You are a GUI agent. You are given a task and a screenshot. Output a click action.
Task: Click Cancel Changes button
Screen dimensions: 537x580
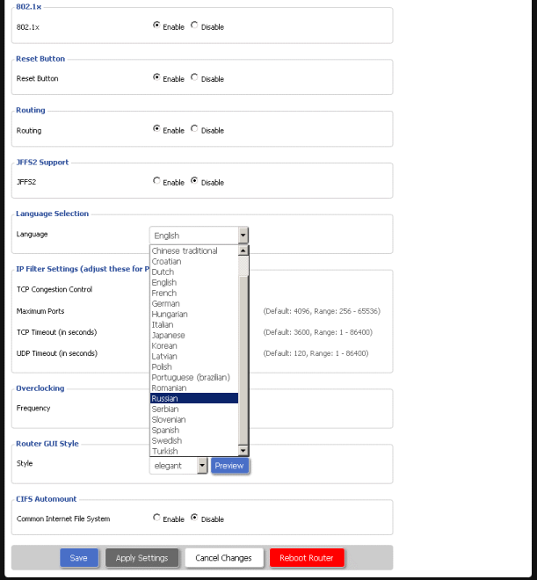tap(224, 558)
